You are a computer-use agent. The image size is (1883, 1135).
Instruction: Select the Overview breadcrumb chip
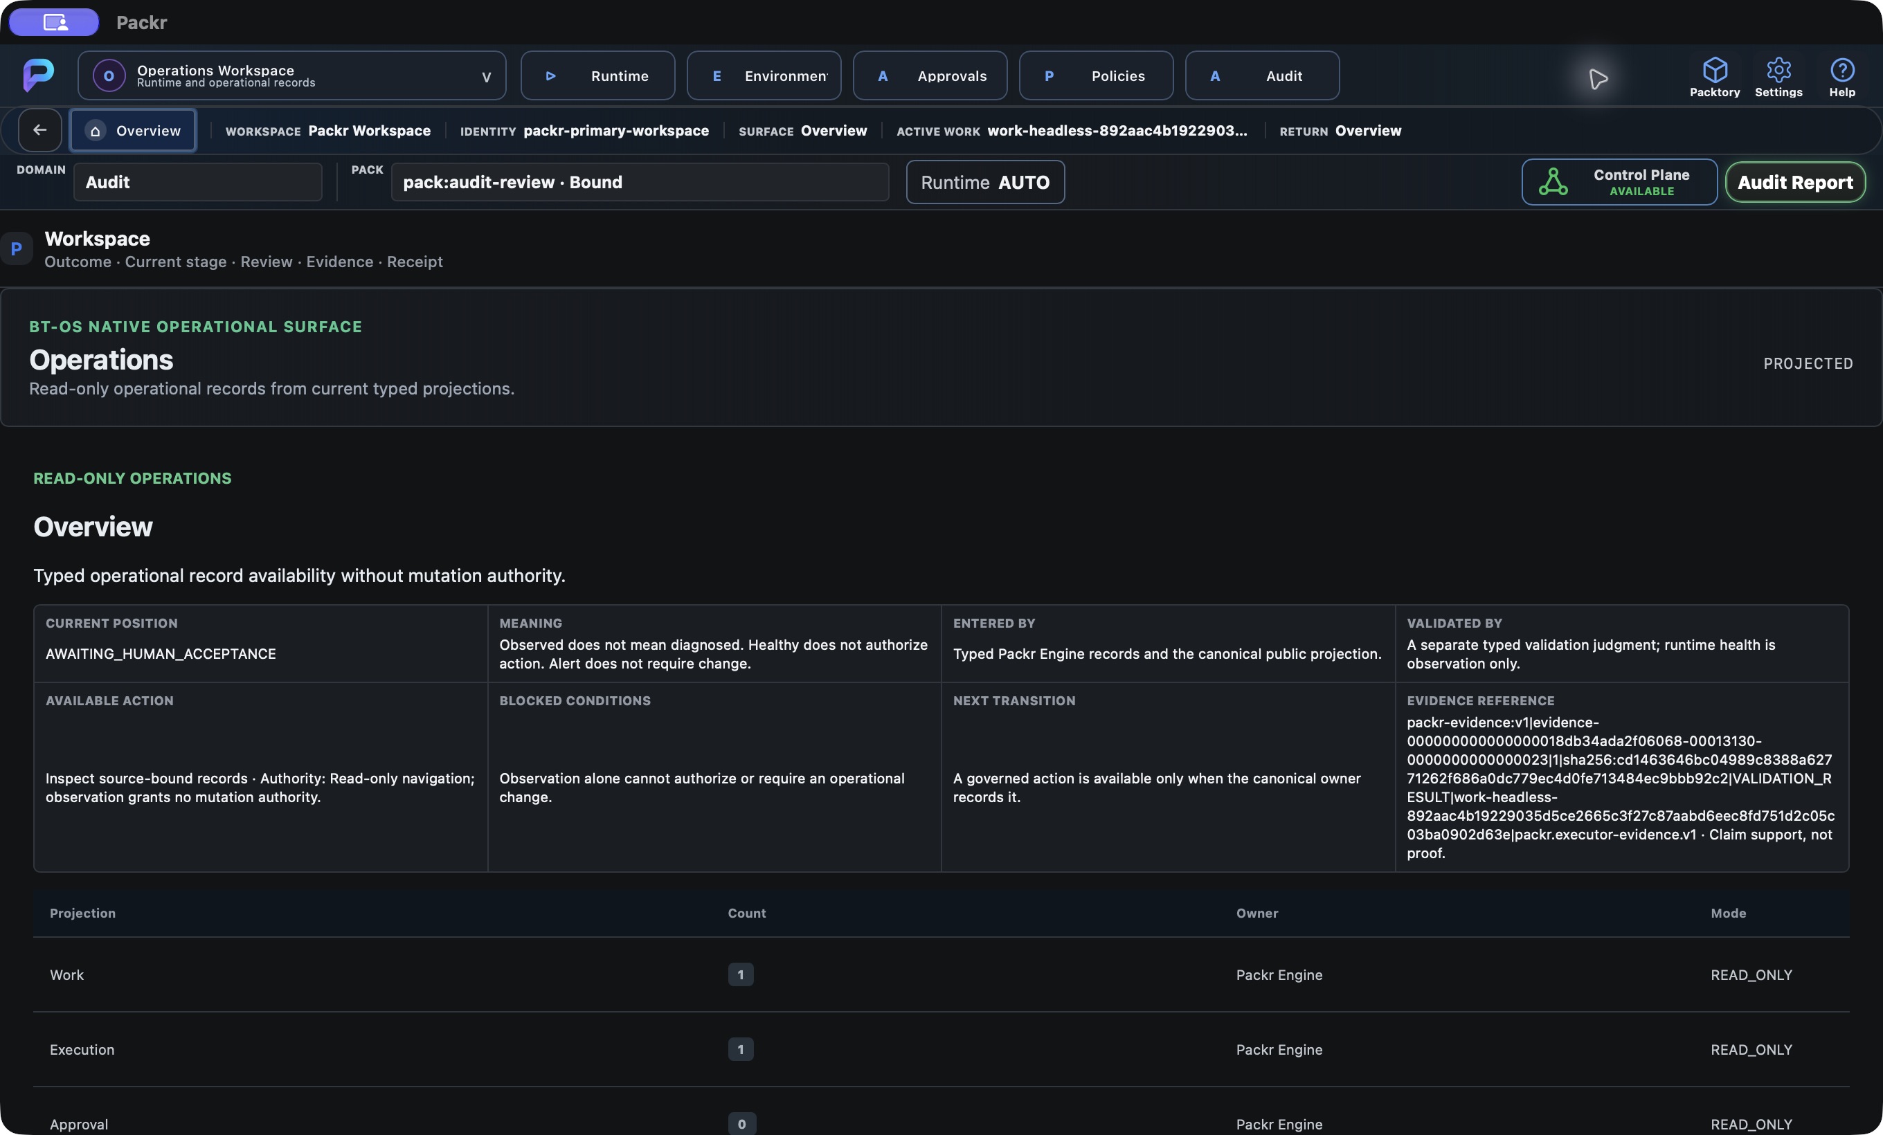[133, 131]
